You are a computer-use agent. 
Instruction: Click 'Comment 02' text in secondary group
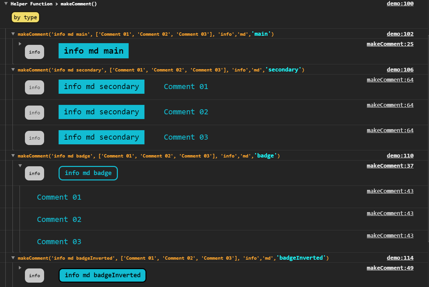coord(186,112)
